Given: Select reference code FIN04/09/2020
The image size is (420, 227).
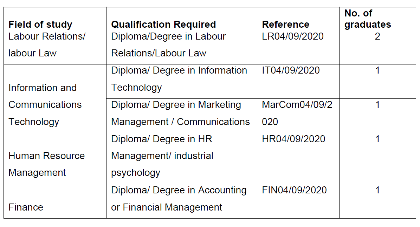Looking at the screenshot, I should 294,190.
